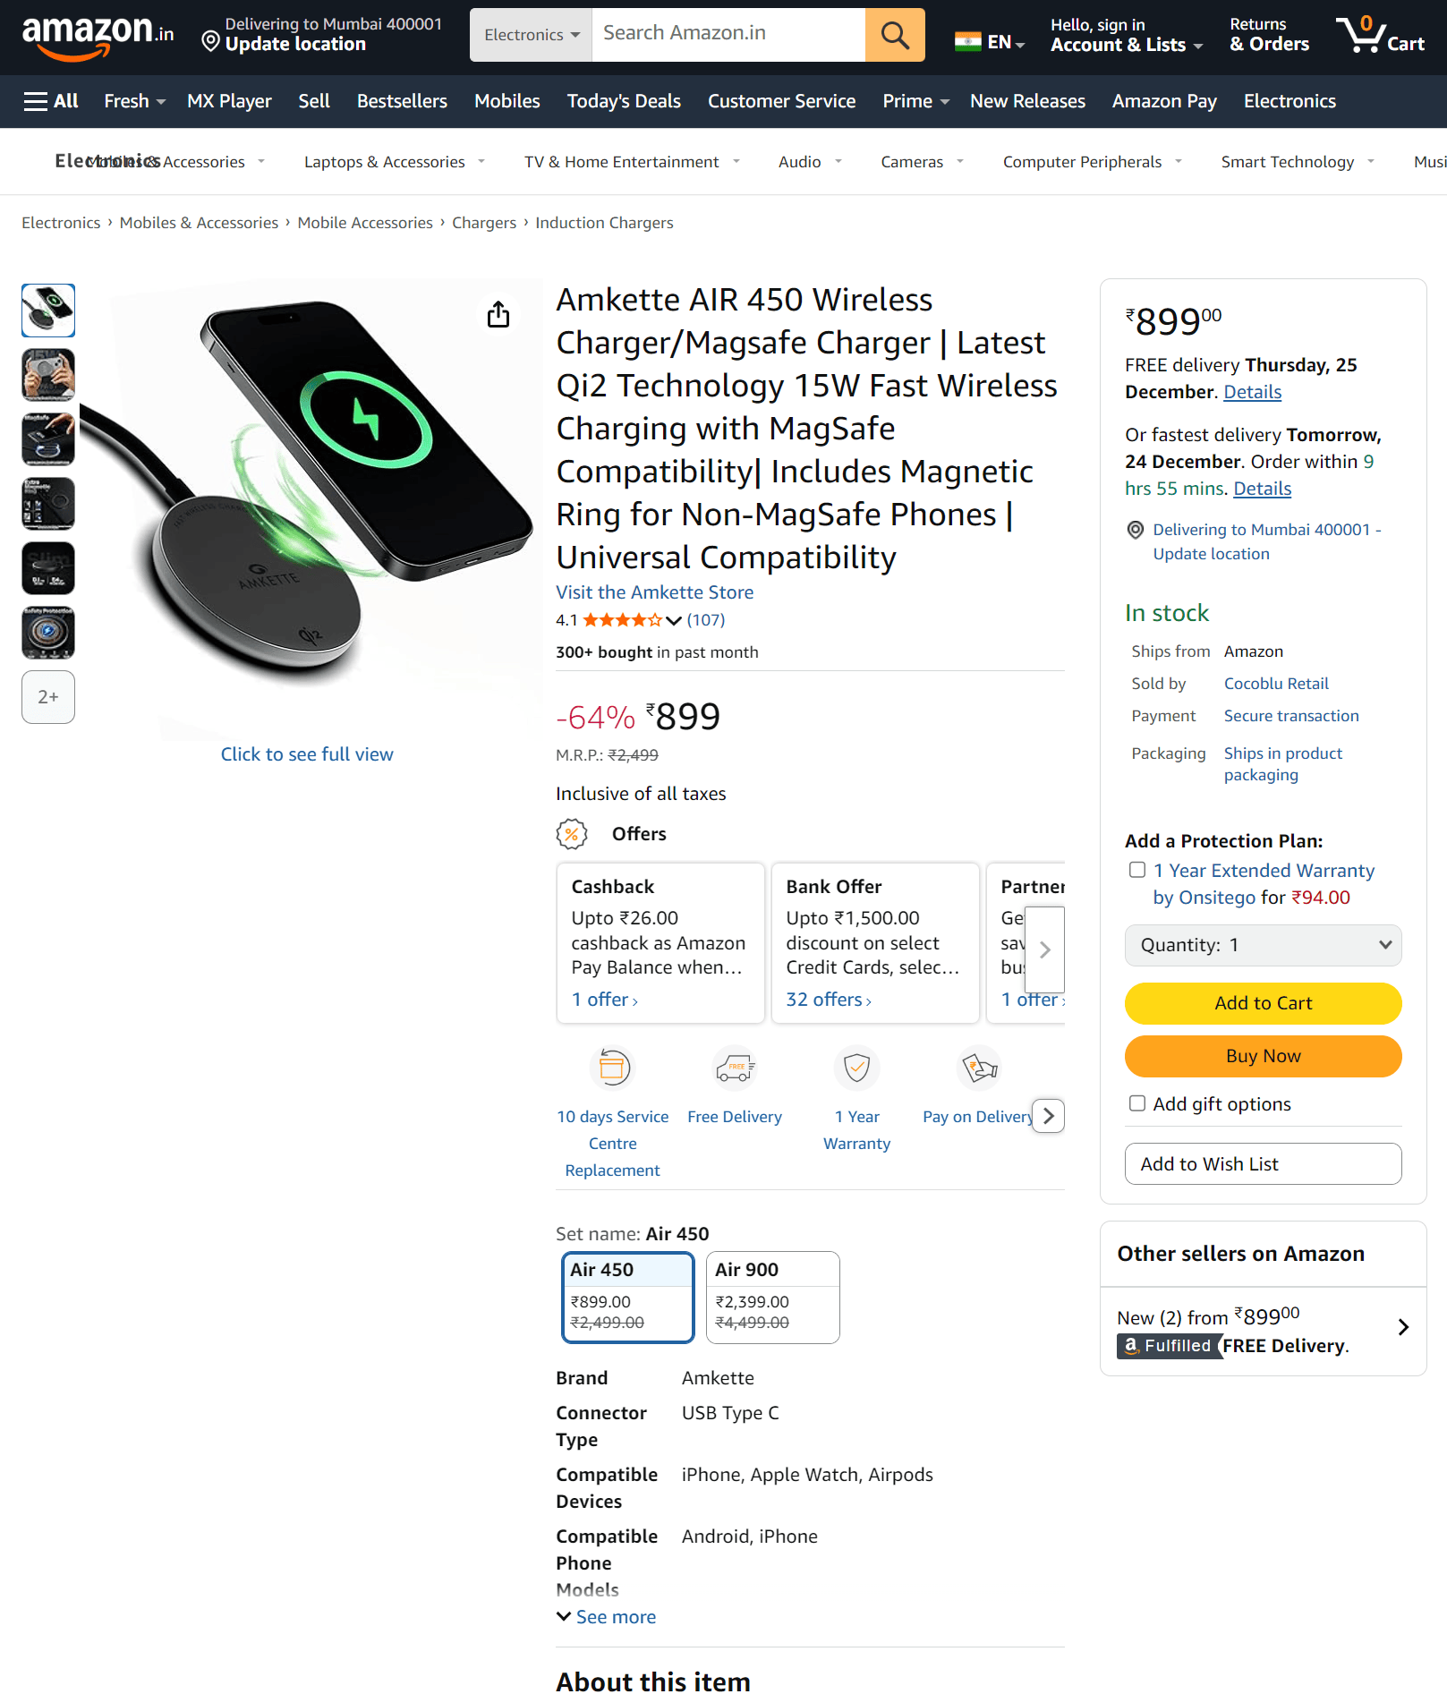Visit the Amkette Store link
Image resolution: width=1447 pixels, height=1694 pixels.
[x=654, y=592]
